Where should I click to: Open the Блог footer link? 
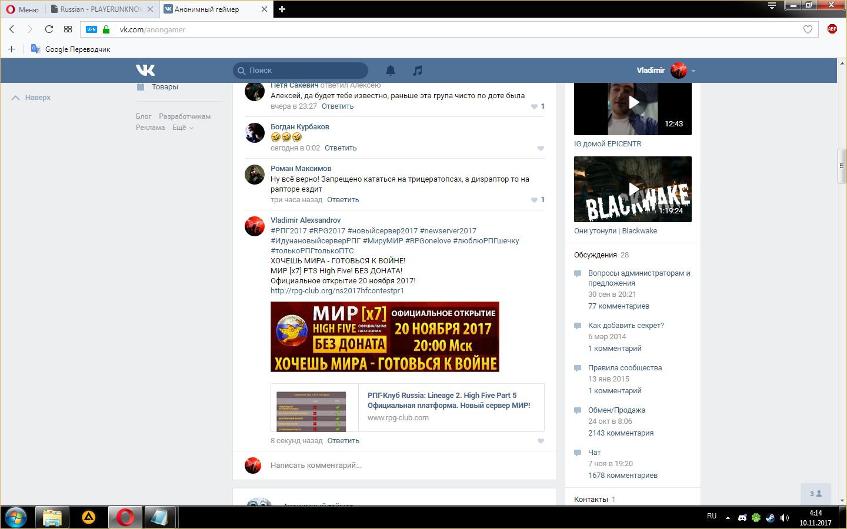point(144,116)
